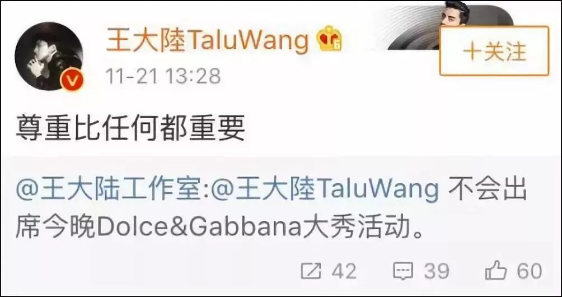The height and width of the screenshot is (297, 562).
Task: Open the poster's round avatar photo
Action: (49, 56)
